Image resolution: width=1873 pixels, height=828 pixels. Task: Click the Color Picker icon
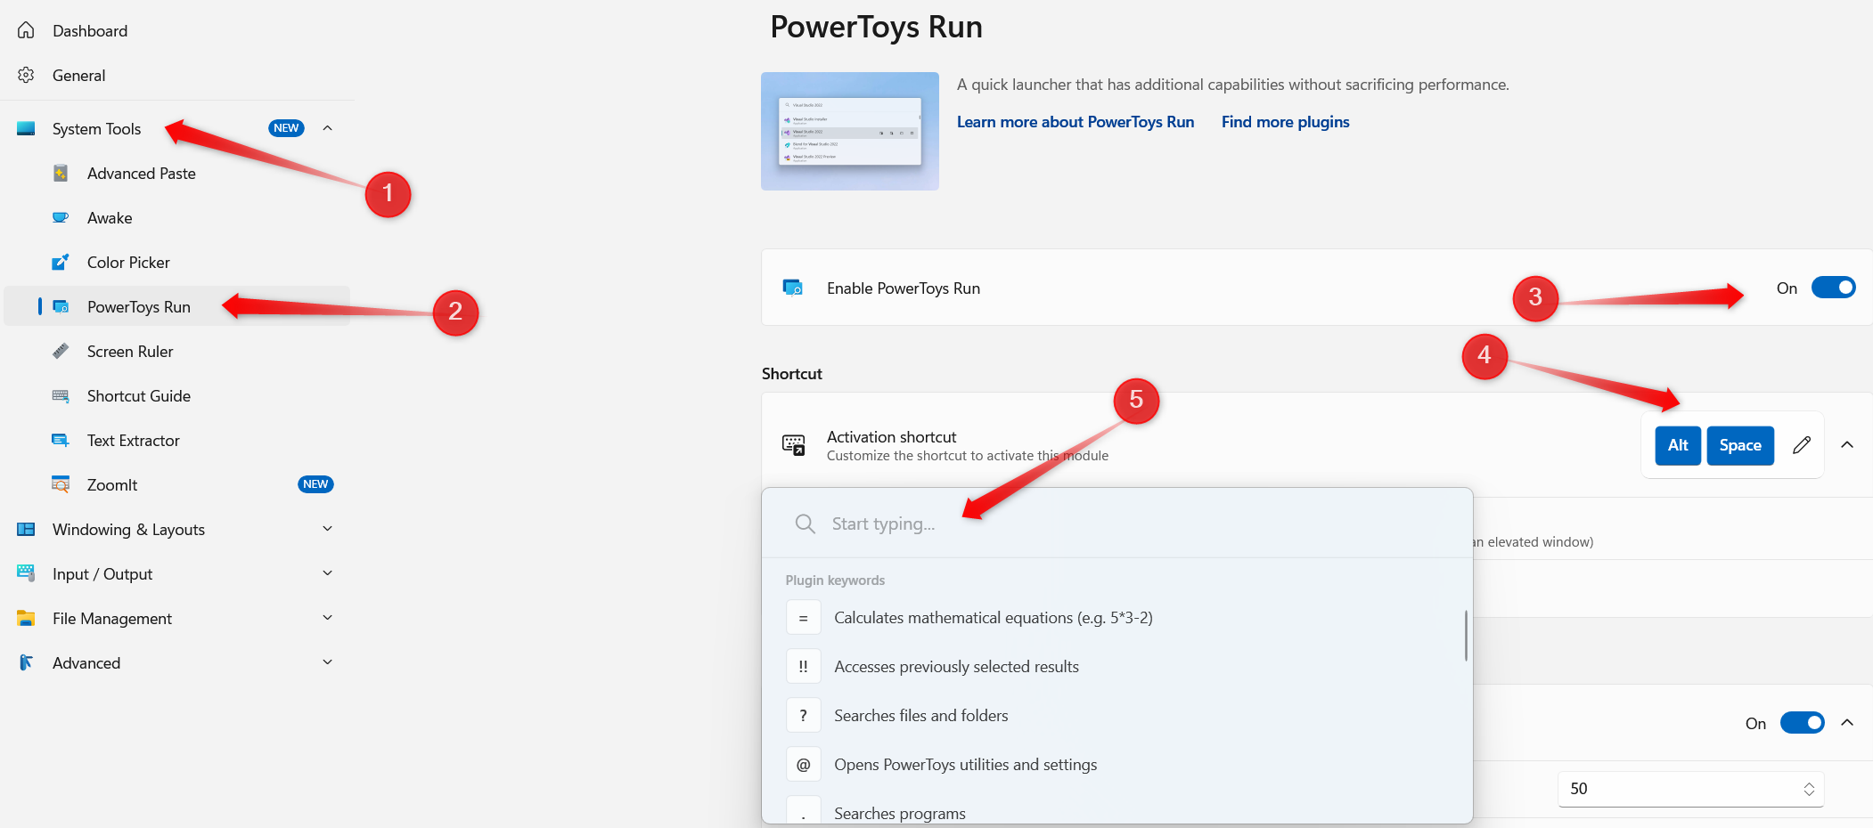61,263
